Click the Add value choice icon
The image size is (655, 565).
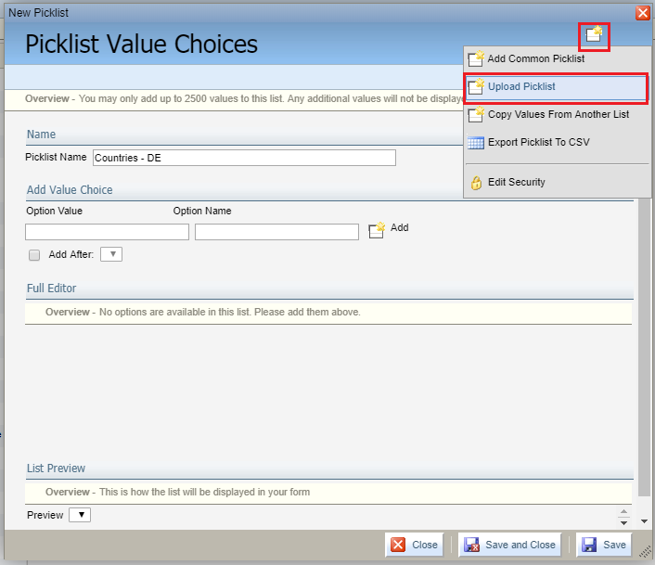(x=377, y=230)
